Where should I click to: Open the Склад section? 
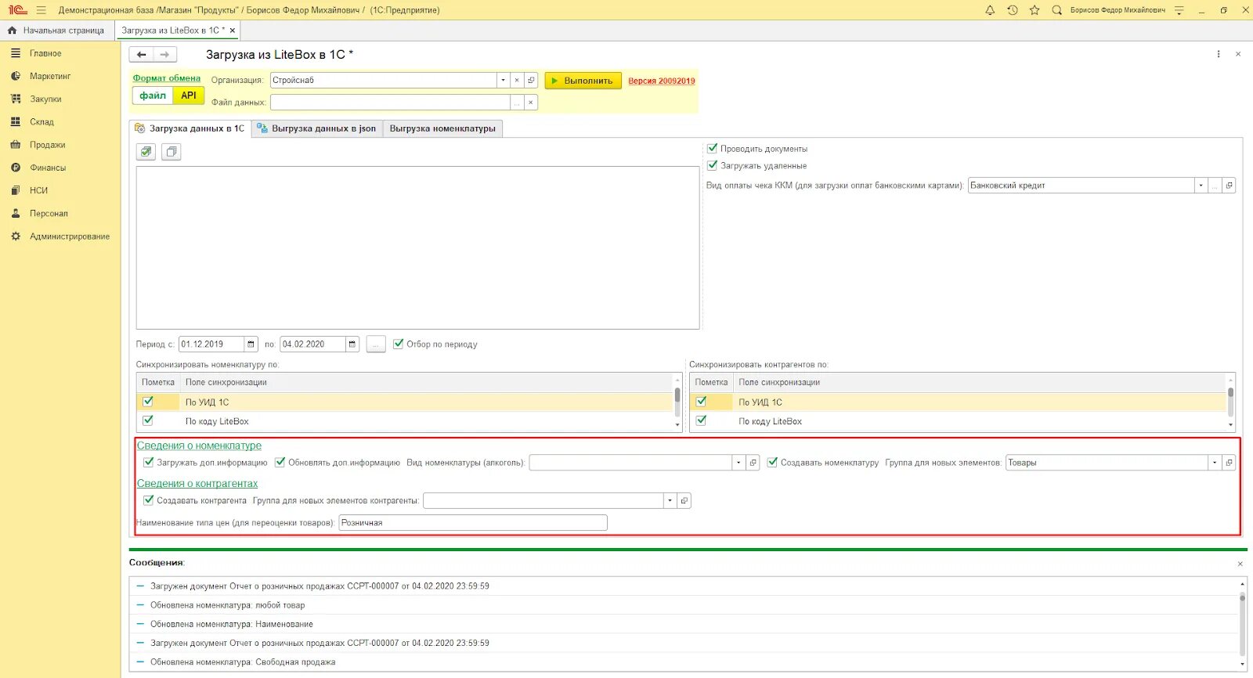coord(42,122)
